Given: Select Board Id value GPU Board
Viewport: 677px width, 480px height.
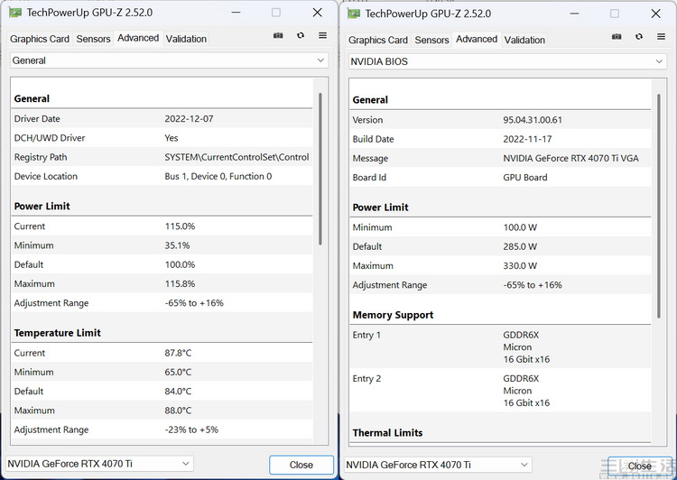Looking at the screenshot, I should pos(525,178).
